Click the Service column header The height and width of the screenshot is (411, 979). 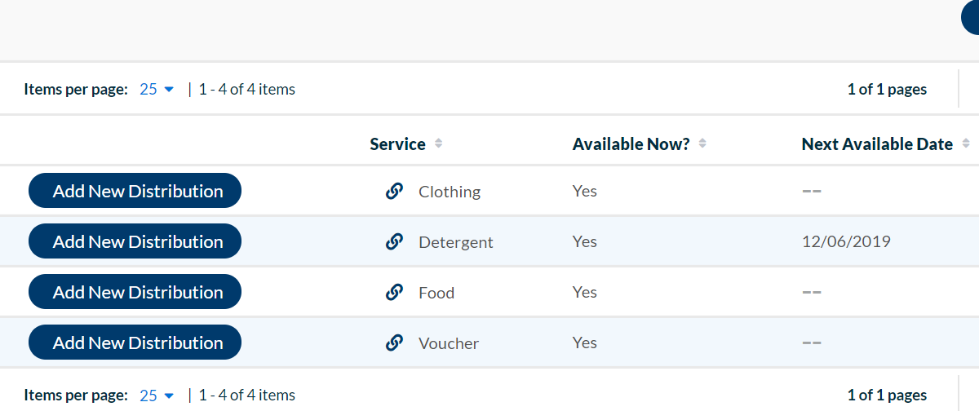pos(397,144)
